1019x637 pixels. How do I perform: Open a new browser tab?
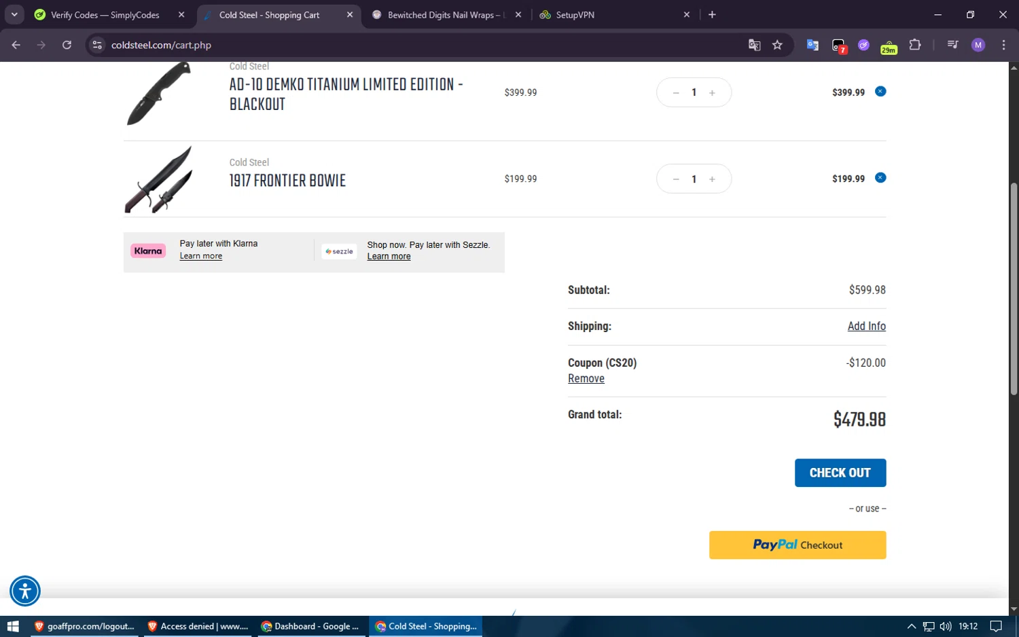(712, 14)
